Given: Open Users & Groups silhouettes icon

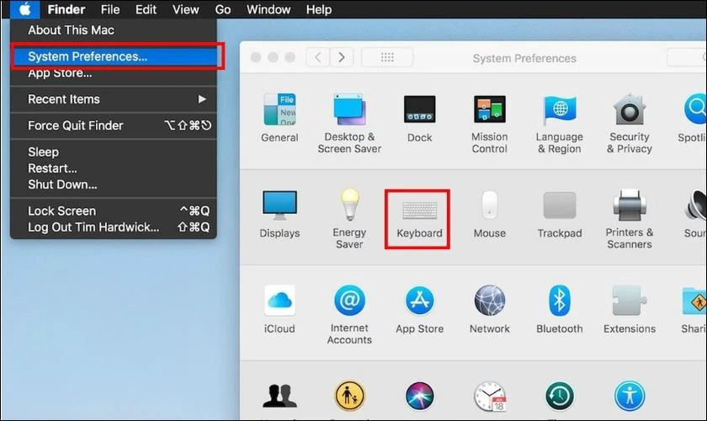Looking at the screenshot, I should pyautogui.click(x=279, y=397).
